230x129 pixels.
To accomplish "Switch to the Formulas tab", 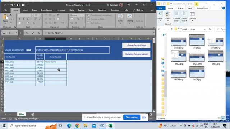I will [x=61, y=10].
